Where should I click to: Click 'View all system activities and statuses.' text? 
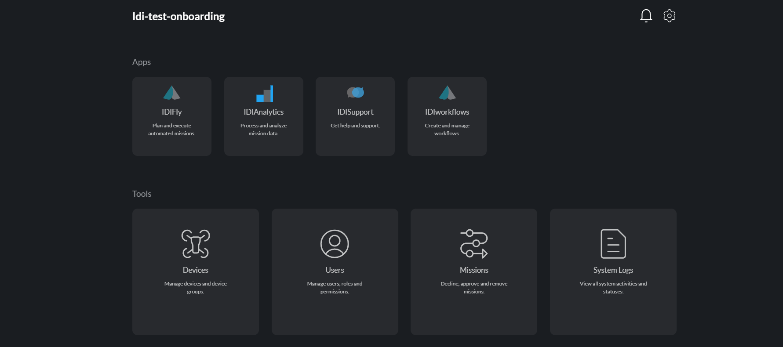613,288
